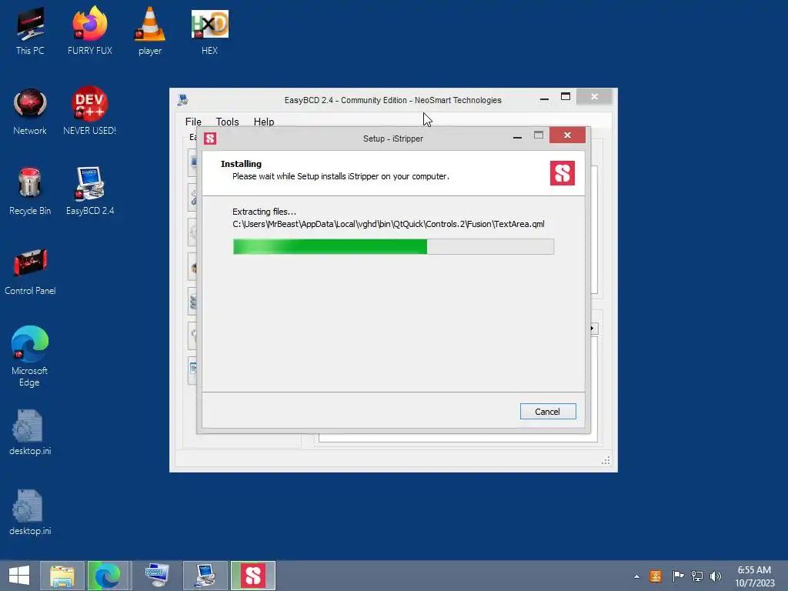Open Action Center flag icon

pyautogui.click(x=678, y=576)
